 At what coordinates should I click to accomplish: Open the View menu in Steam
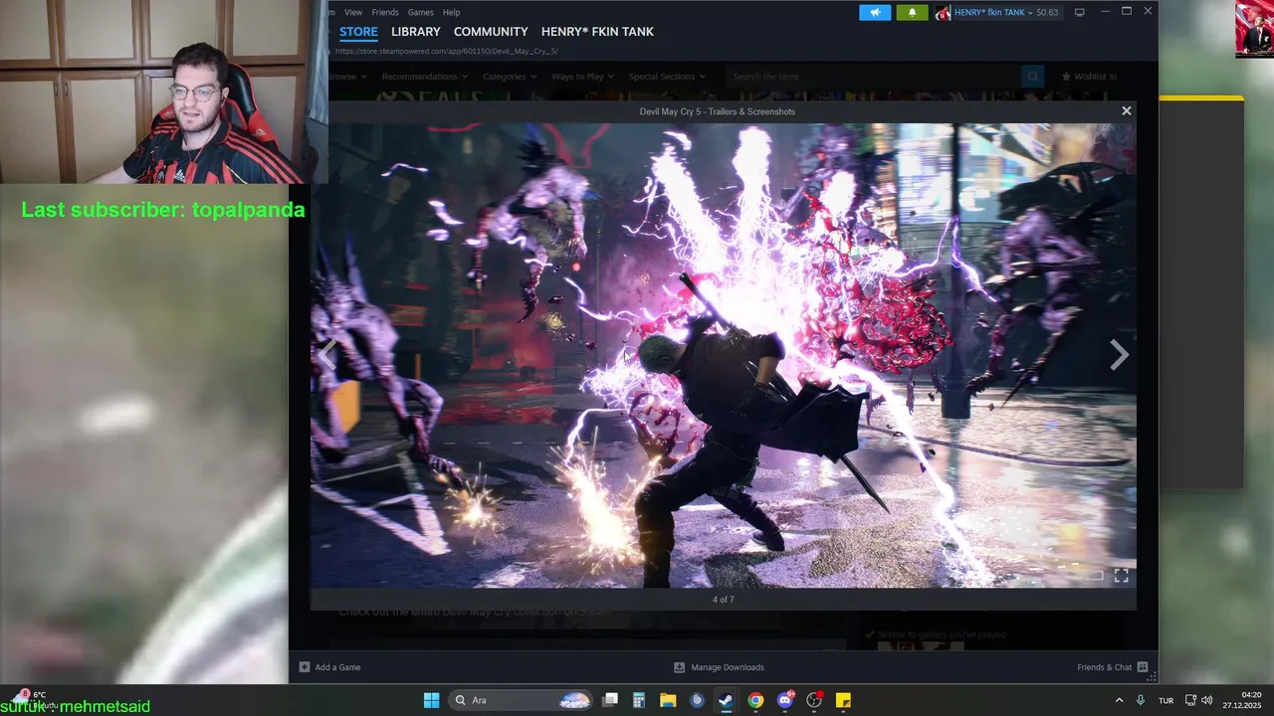click(353, 12)
